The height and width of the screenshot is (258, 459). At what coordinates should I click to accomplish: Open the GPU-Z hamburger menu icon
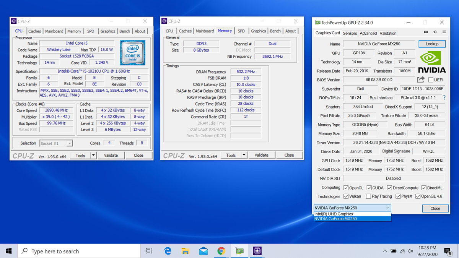[x=444, y=32]
